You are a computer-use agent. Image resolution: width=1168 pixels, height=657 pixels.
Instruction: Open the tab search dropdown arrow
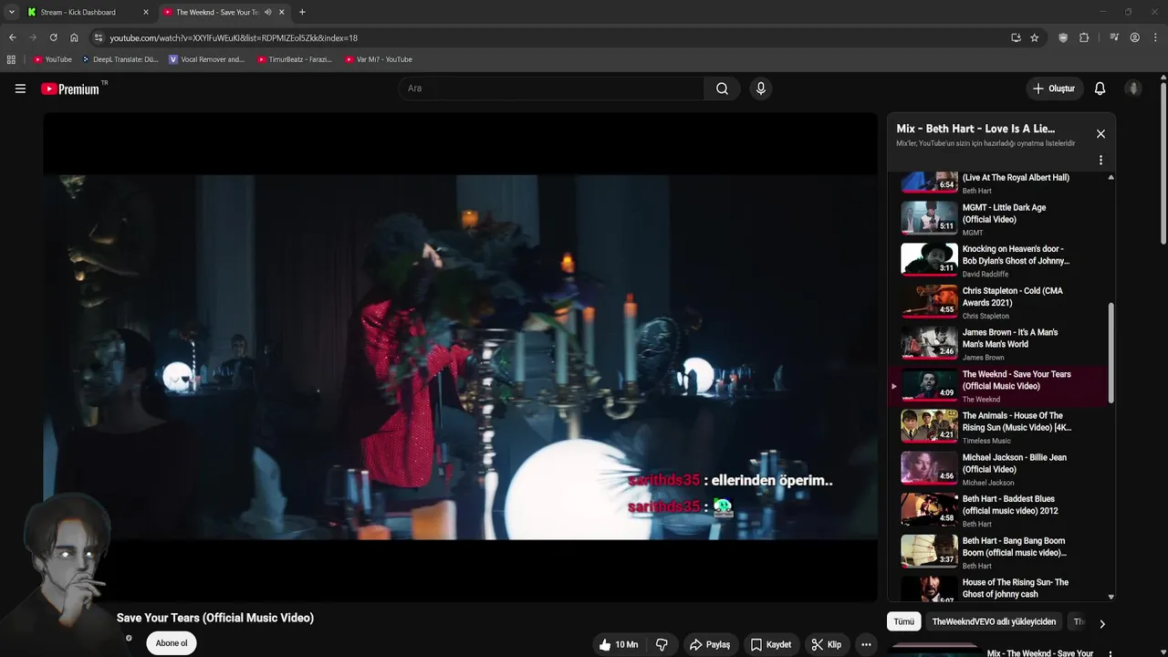pos(11,12)
